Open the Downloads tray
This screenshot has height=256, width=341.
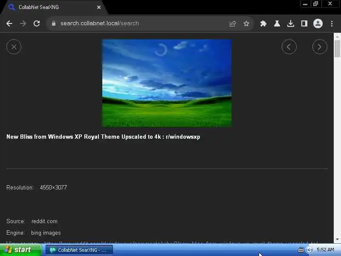(x=291, y=23)
